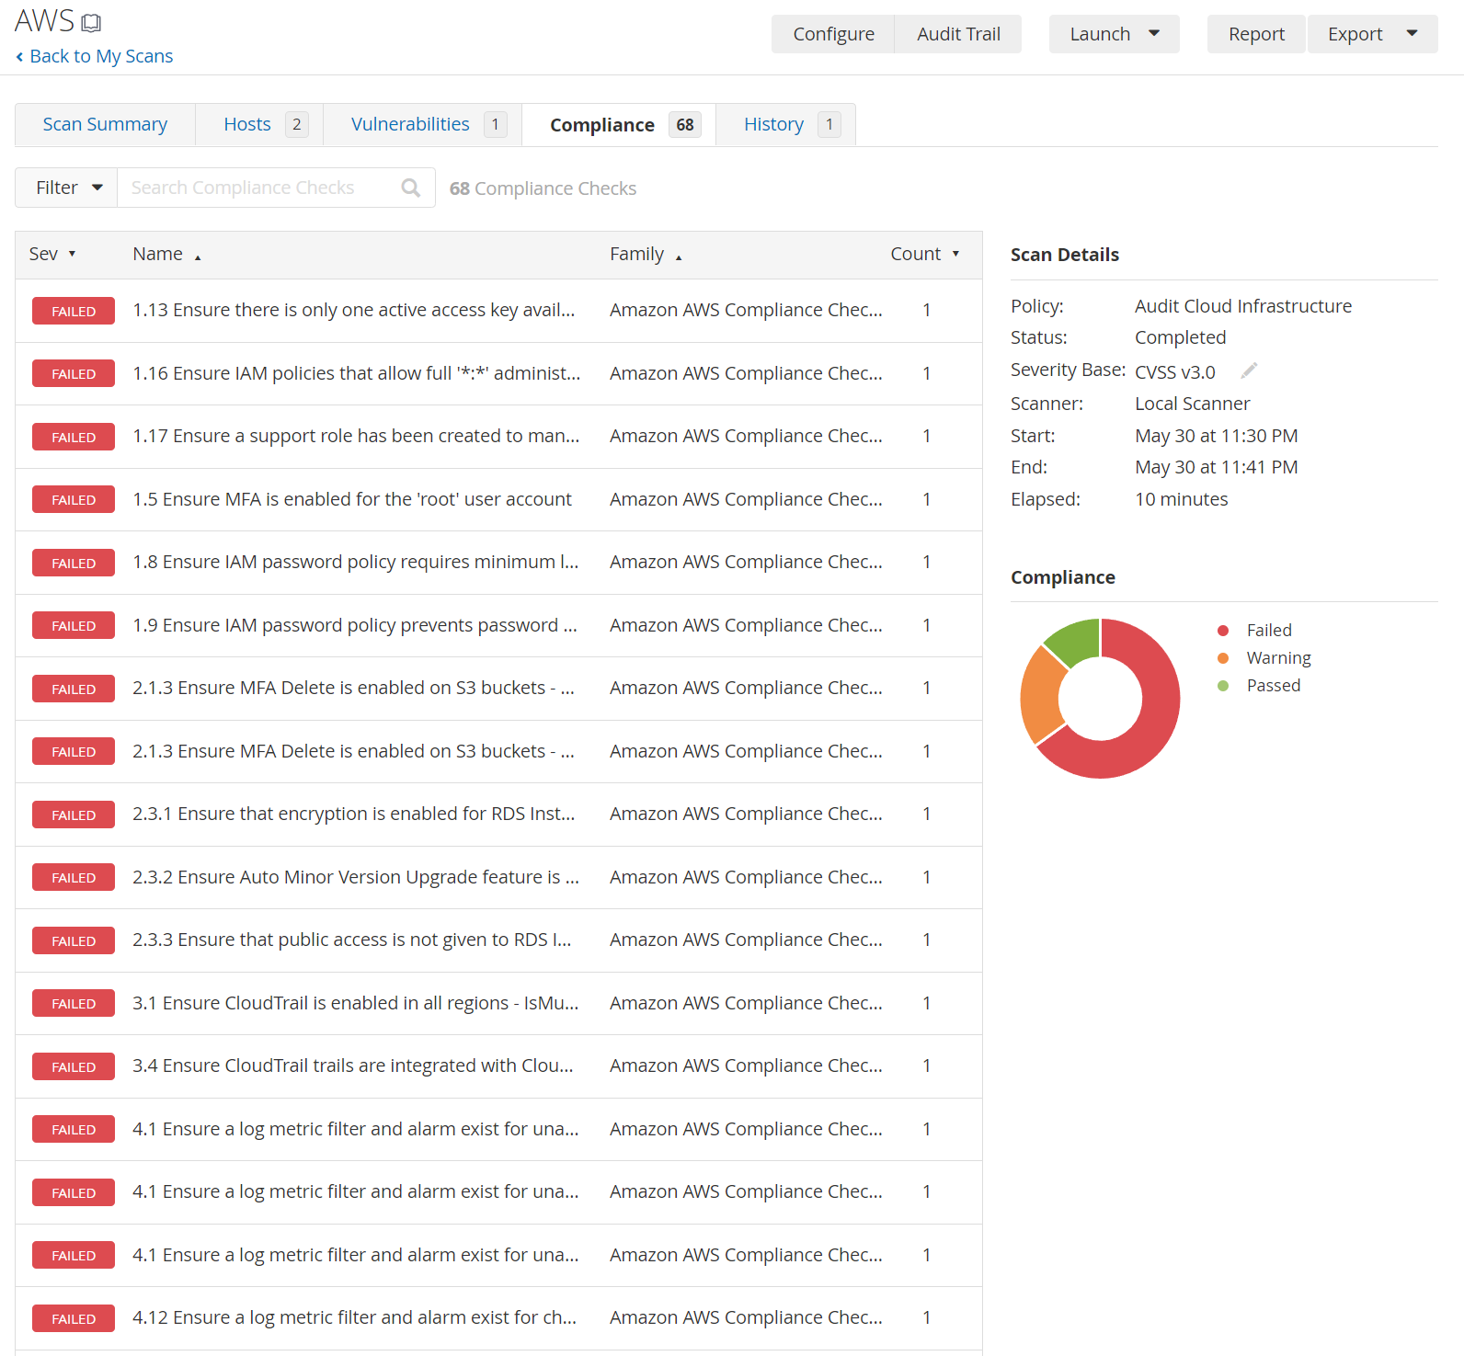Open the Launch dropdown menu
The height and width of the screenshot is (1356, 1464).
point(1114,34)
